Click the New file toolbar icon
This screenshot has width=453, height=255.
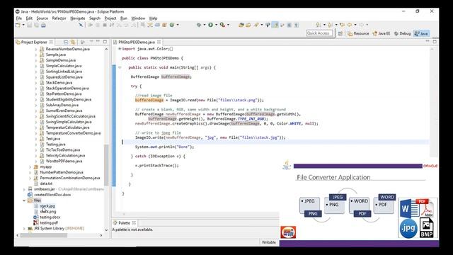(18, 25)
